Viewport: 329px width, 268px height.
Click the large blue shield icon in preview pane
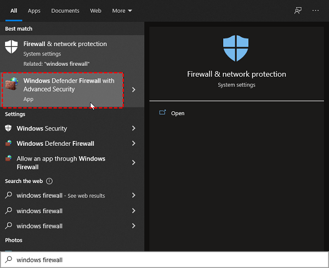click(x=236, y=48)
